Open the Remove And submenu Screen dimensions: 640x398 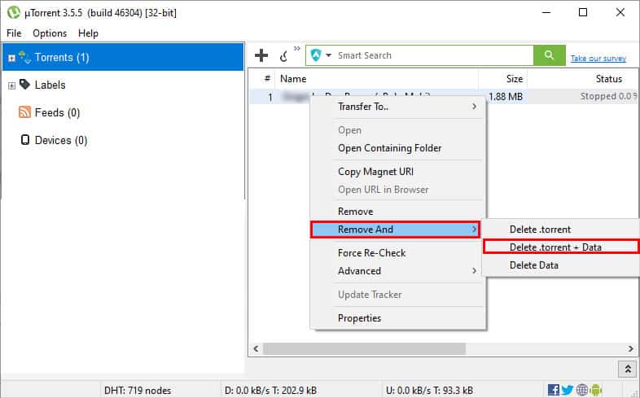click(x=395, y=230)
